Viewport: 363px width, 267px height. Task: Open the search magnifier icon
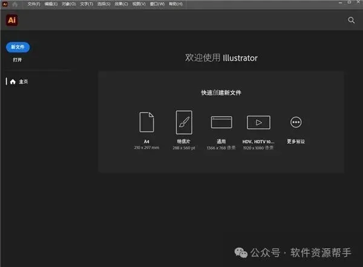[351, 20]
